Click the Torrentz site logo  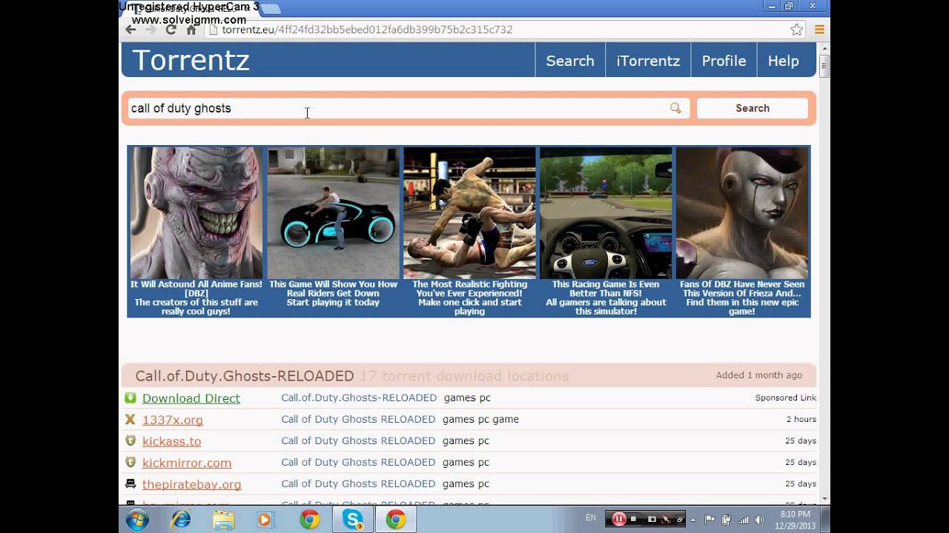pyautogui.click(x=191, y=61)
